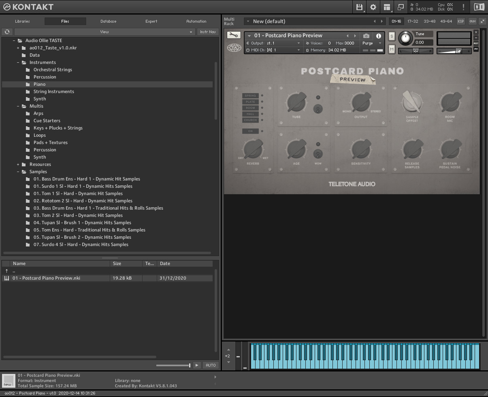The height and width of the screenshot is (397, 488).
Task: Open Kontakt options gear
Action: click(373, 7)
